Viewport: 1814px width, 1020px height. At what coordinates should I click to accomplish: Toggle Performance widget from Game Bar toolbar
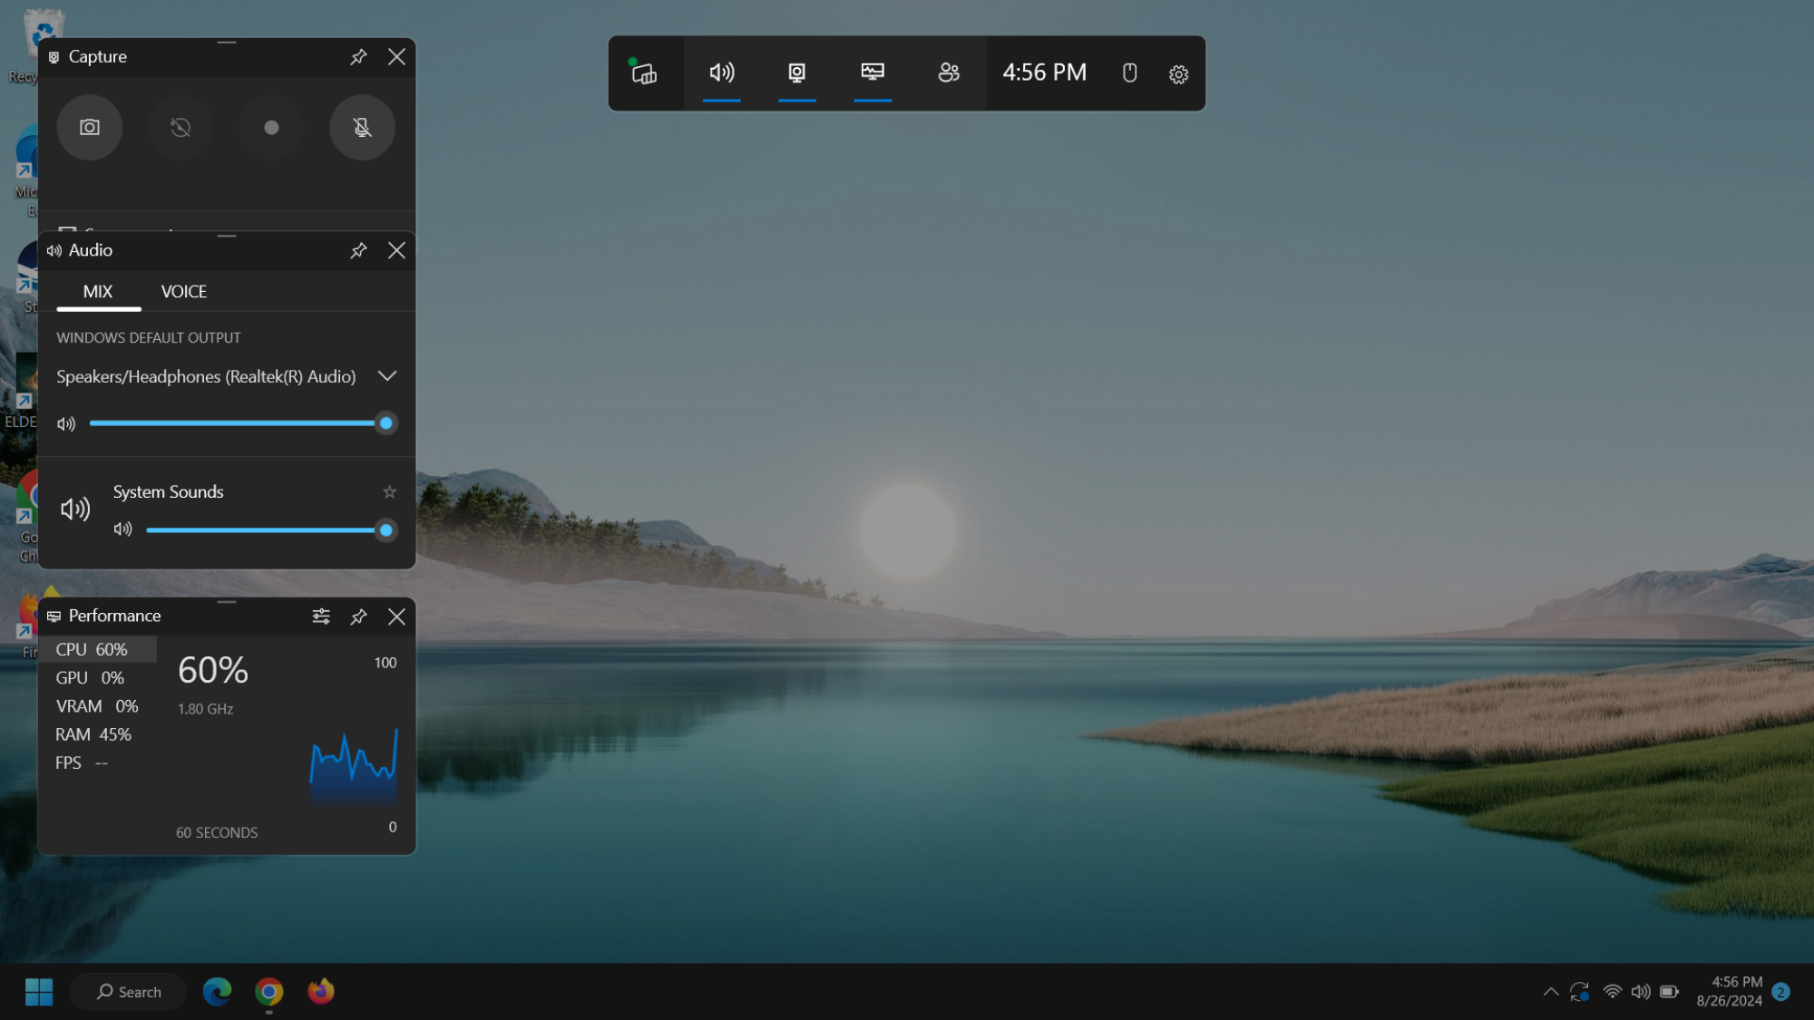[x=872, y=73]
